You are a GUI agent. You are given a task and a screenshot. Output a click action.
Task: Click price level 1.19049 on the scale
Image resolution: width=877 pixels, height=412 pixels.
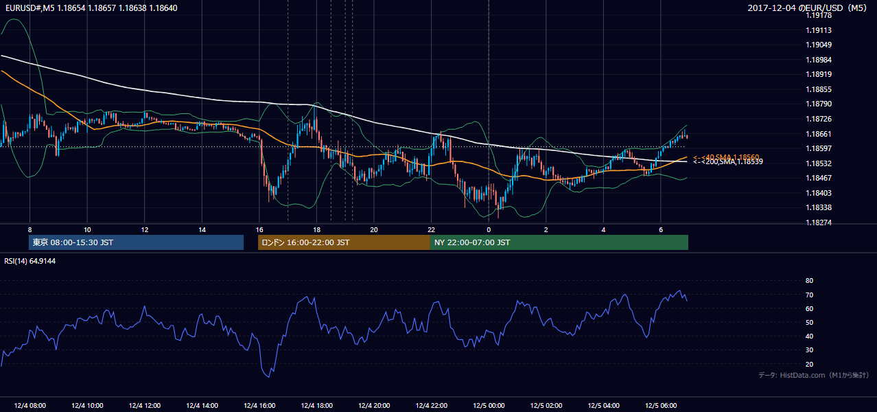(818, 45)
